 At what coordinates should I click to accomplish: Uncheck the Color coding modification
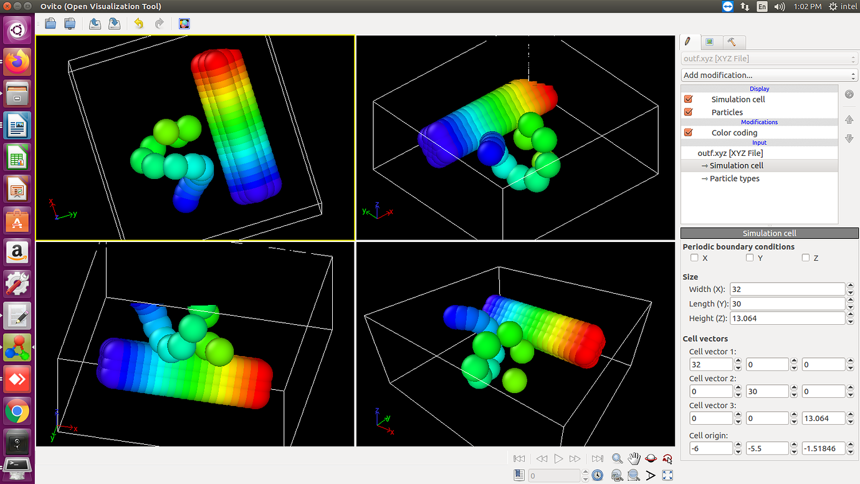coord(688,132)
